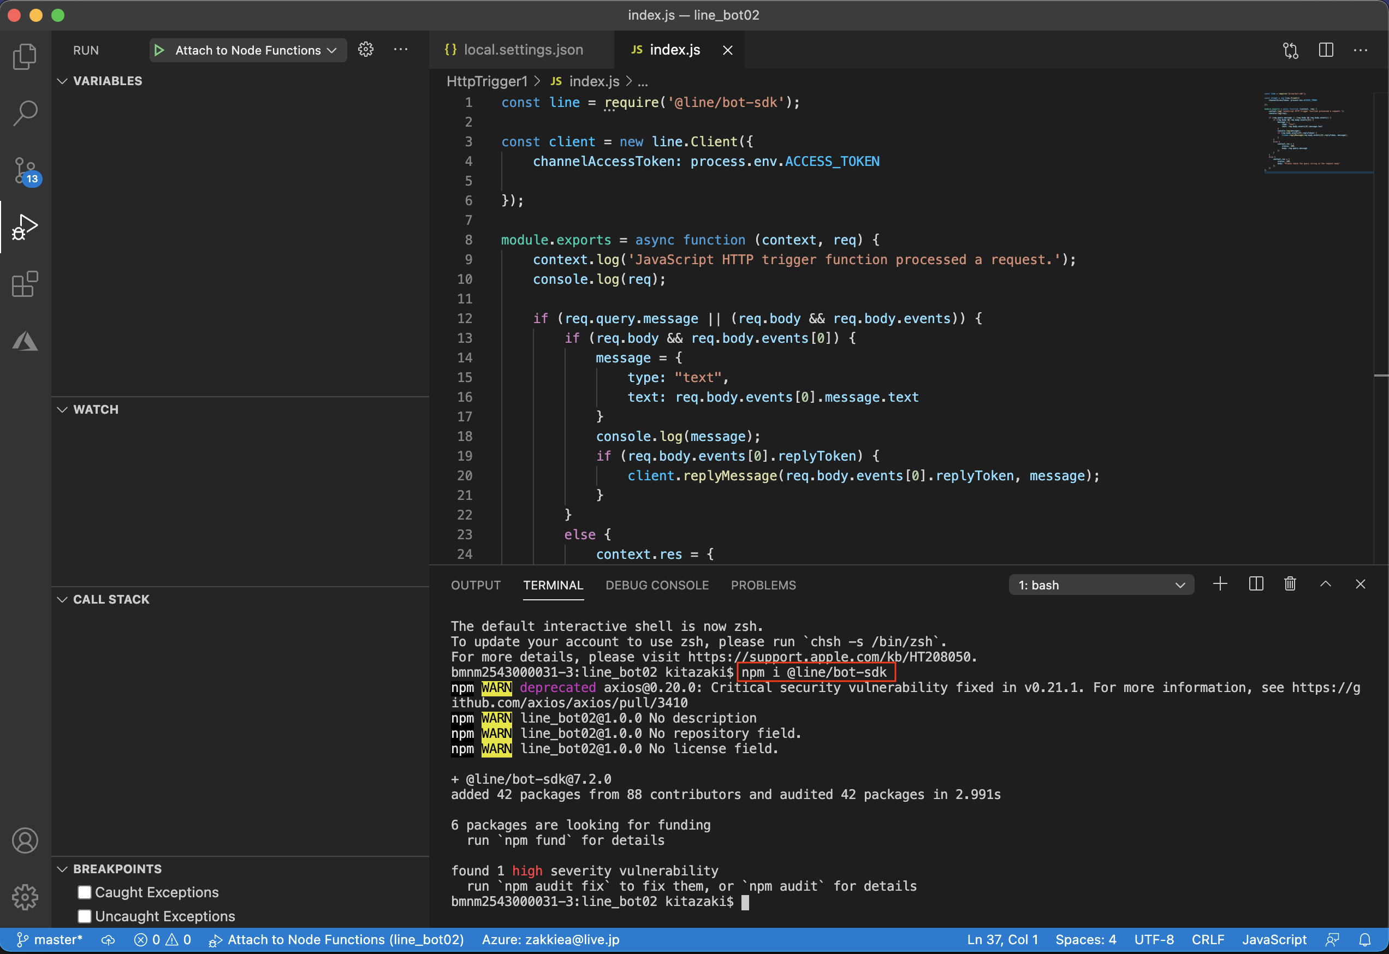Open Azure account zakkiea@live.jp in status bar

pyautogui.click(x=550, y=939)
